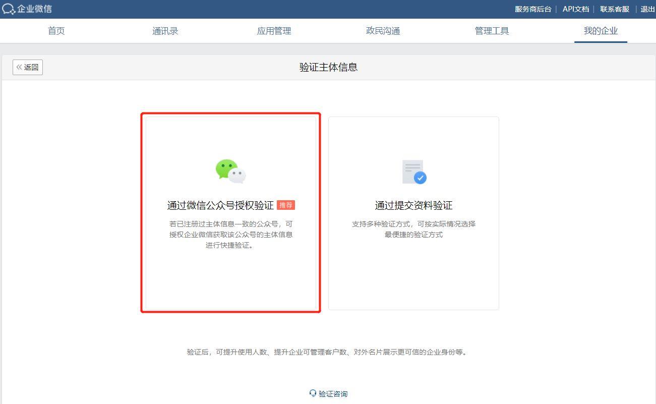The width and height of the screenshot is (656, 404).
Task: Choose 通过提交资料验证 option
Action: 413,213
